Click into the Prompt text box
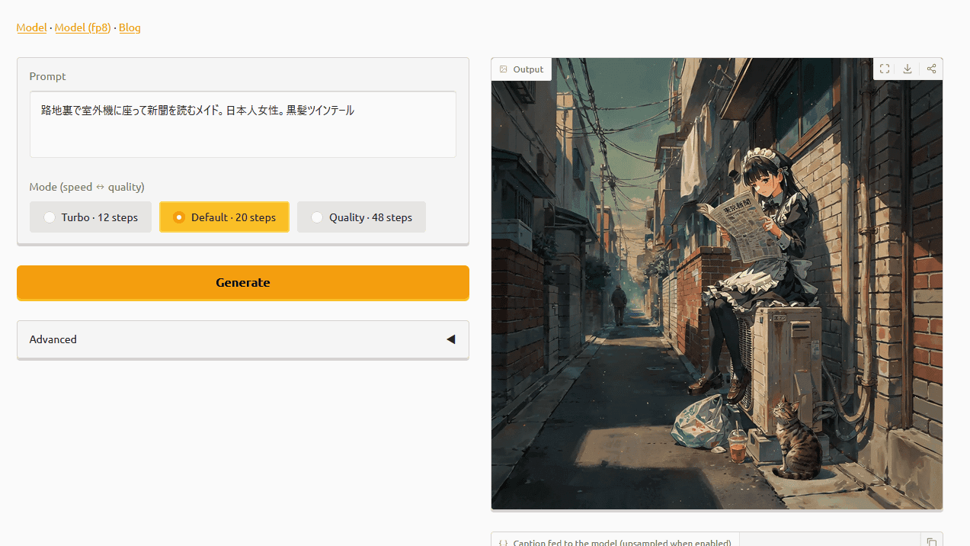The height and width of the screenshot is (546, 970). coord(243,124)
